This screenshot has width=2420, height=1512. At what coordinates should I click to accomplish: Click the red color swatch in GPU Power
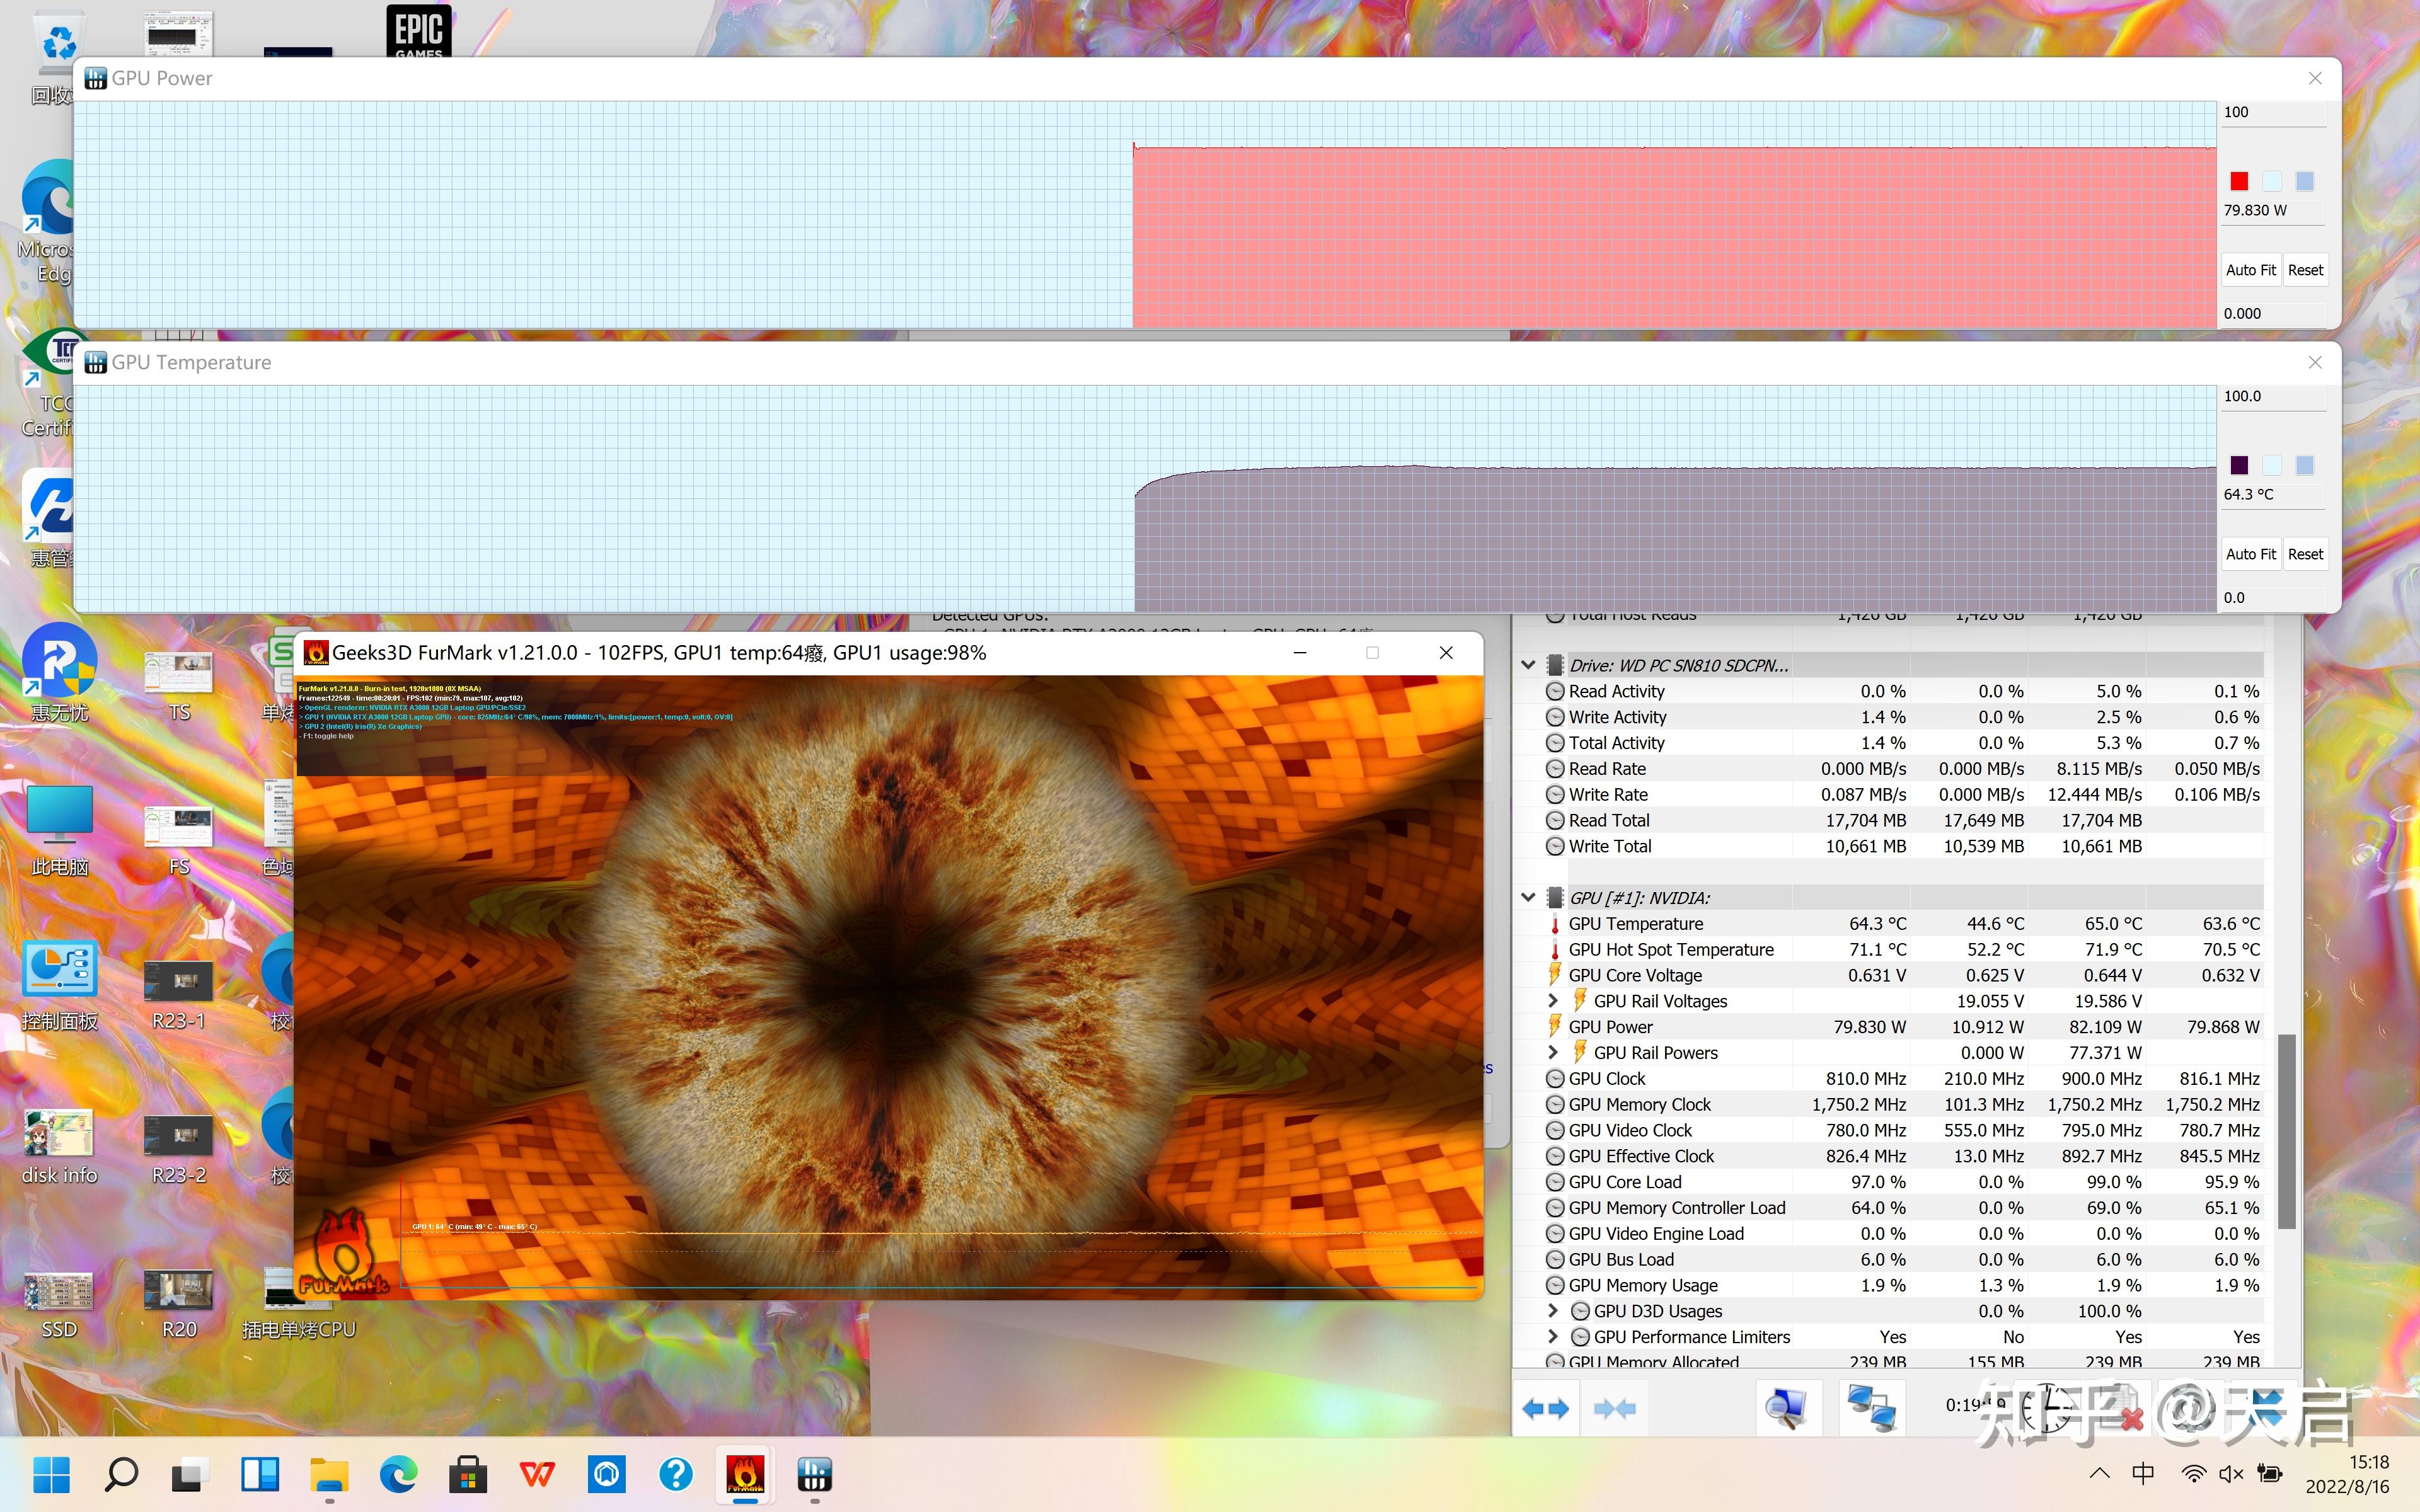(2239, 181)
